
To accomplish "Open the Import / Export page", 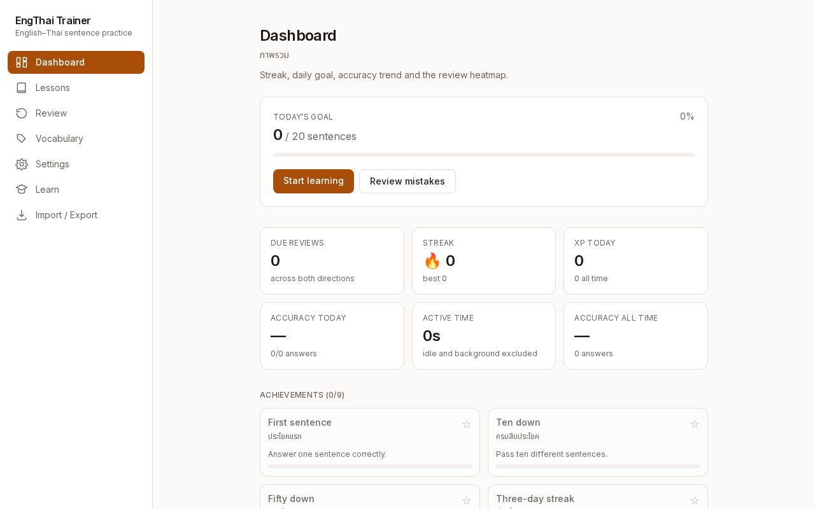I will (76, 215).
